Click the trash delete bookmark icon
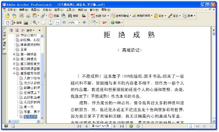 coord(11,30)
